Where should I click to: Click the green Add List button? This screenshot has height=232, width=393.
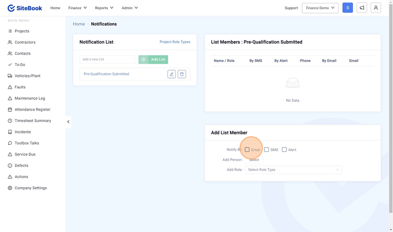[153, 59]
